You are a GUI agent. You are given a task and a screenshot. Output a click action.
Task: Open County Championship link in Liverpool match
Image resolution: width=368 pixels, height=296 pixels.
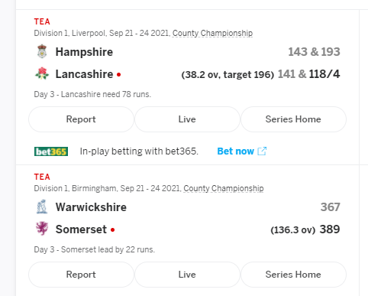coord(212,33)
